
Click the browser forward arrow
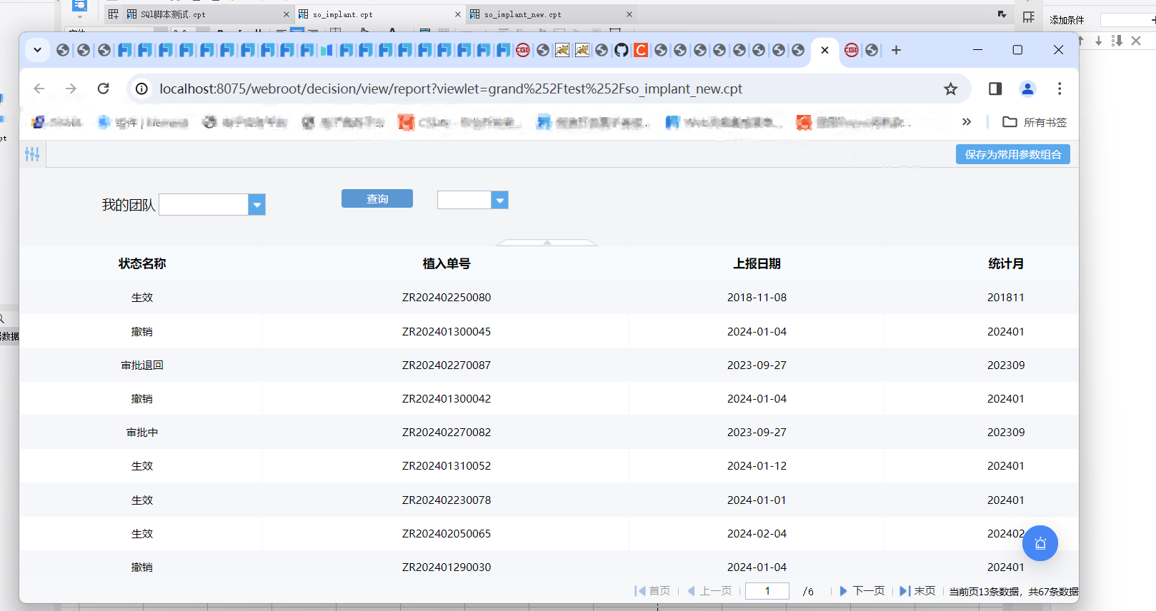coord(71,89)
